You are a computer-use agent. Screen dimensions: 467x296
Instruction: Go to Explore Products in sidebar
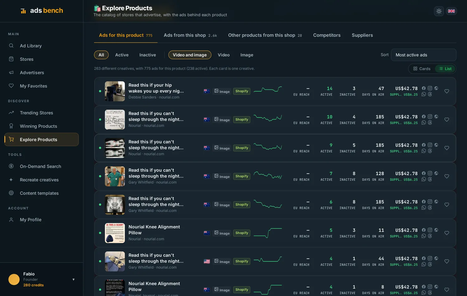[42, 140]
